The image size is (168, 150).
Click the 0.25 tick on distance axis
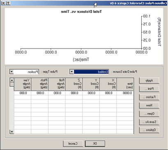tap(147, 40)
